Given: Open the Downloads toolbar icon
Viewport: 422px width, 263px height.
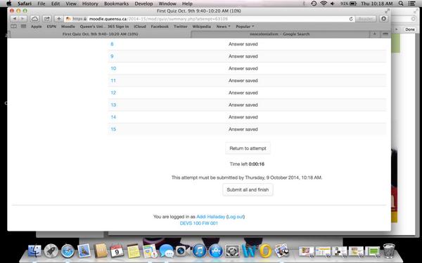Looking at the screenshot, I should (383, 19).
